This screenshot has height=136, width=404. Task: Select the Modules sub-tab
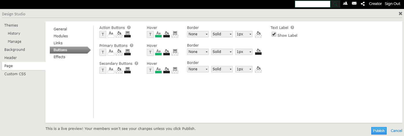(x=61, y=36)
